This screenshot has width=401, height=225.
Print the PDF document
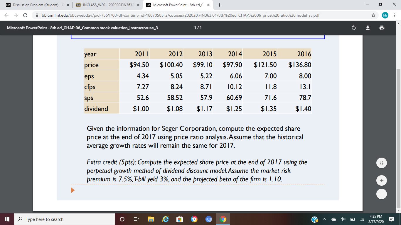click(x=381, y=28)
